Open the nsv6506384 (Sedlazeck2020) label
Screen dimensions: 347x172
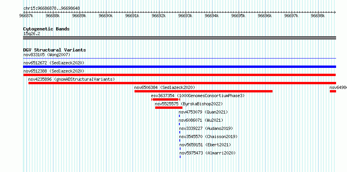tap(165, 87)
